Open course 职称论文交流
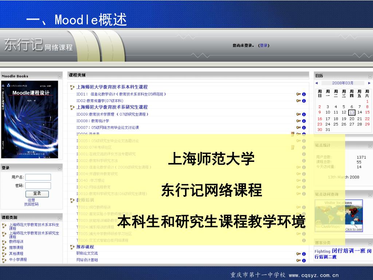 [x=87, y=253]
